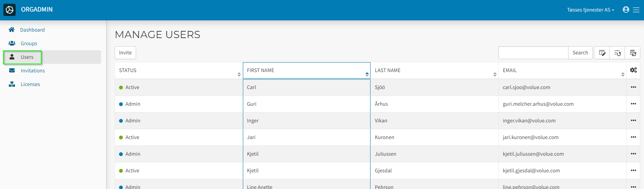Expand the Tøsses tjenester AS organization dropdown
Image resolution: width=644 pixels, height=189 pixels.
[590, 10]
